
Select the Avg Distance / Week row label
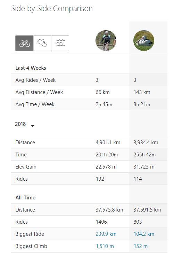tap(39, 92)
